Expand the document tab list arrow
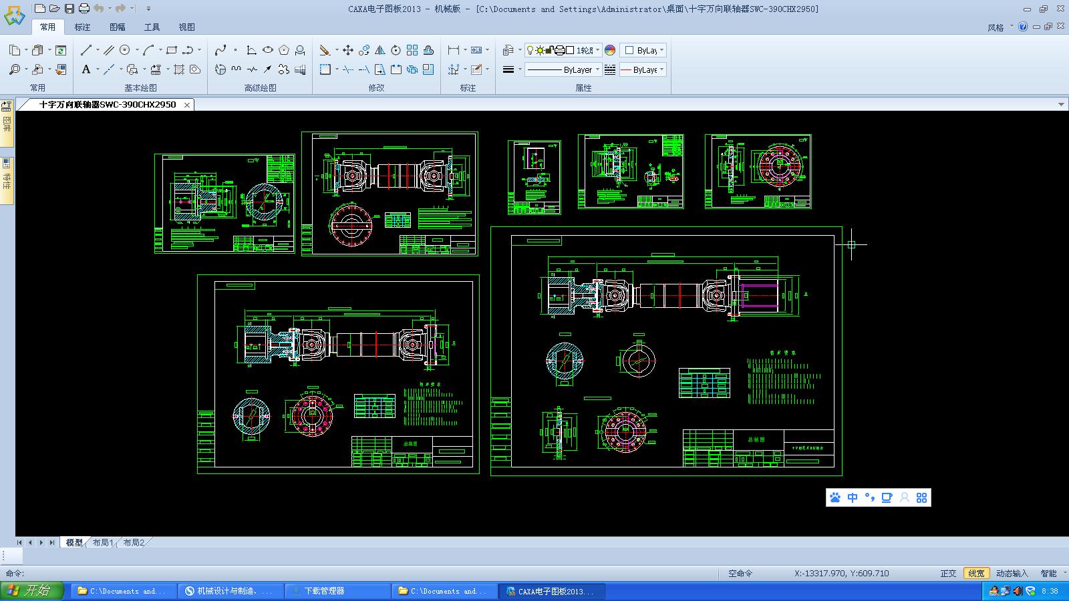Screen dimensions: 1069x601 (1061, 105)
